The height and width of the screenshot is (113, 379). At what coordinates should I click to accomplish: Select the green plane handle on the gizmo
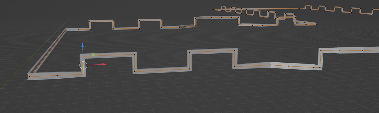[x=94, y=54]
